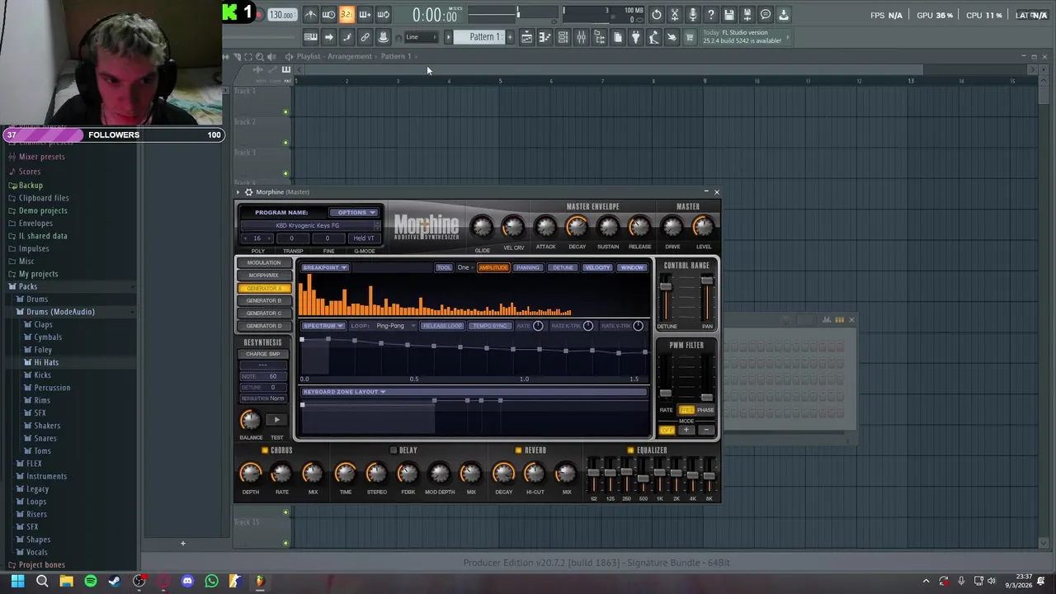The height and width of the screenshot is (594, 1056).
Task: Click the CHARGE SMP button
Action: 262,354
